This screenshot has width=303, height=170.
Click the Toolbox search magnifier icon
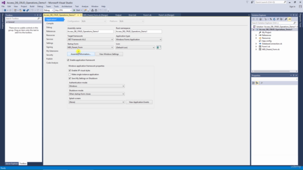pos(38,18)
